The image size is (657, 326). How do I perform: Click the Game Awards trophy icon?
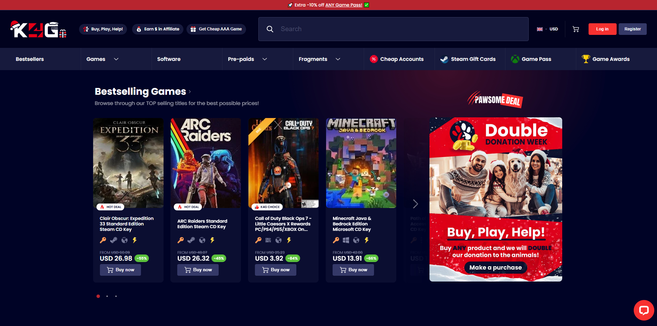coord(586,59)
